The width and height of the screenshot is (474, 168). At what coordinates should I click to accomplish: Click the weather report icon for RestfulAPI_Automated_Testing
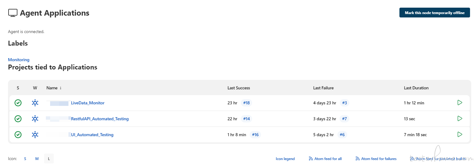[35, 119]
